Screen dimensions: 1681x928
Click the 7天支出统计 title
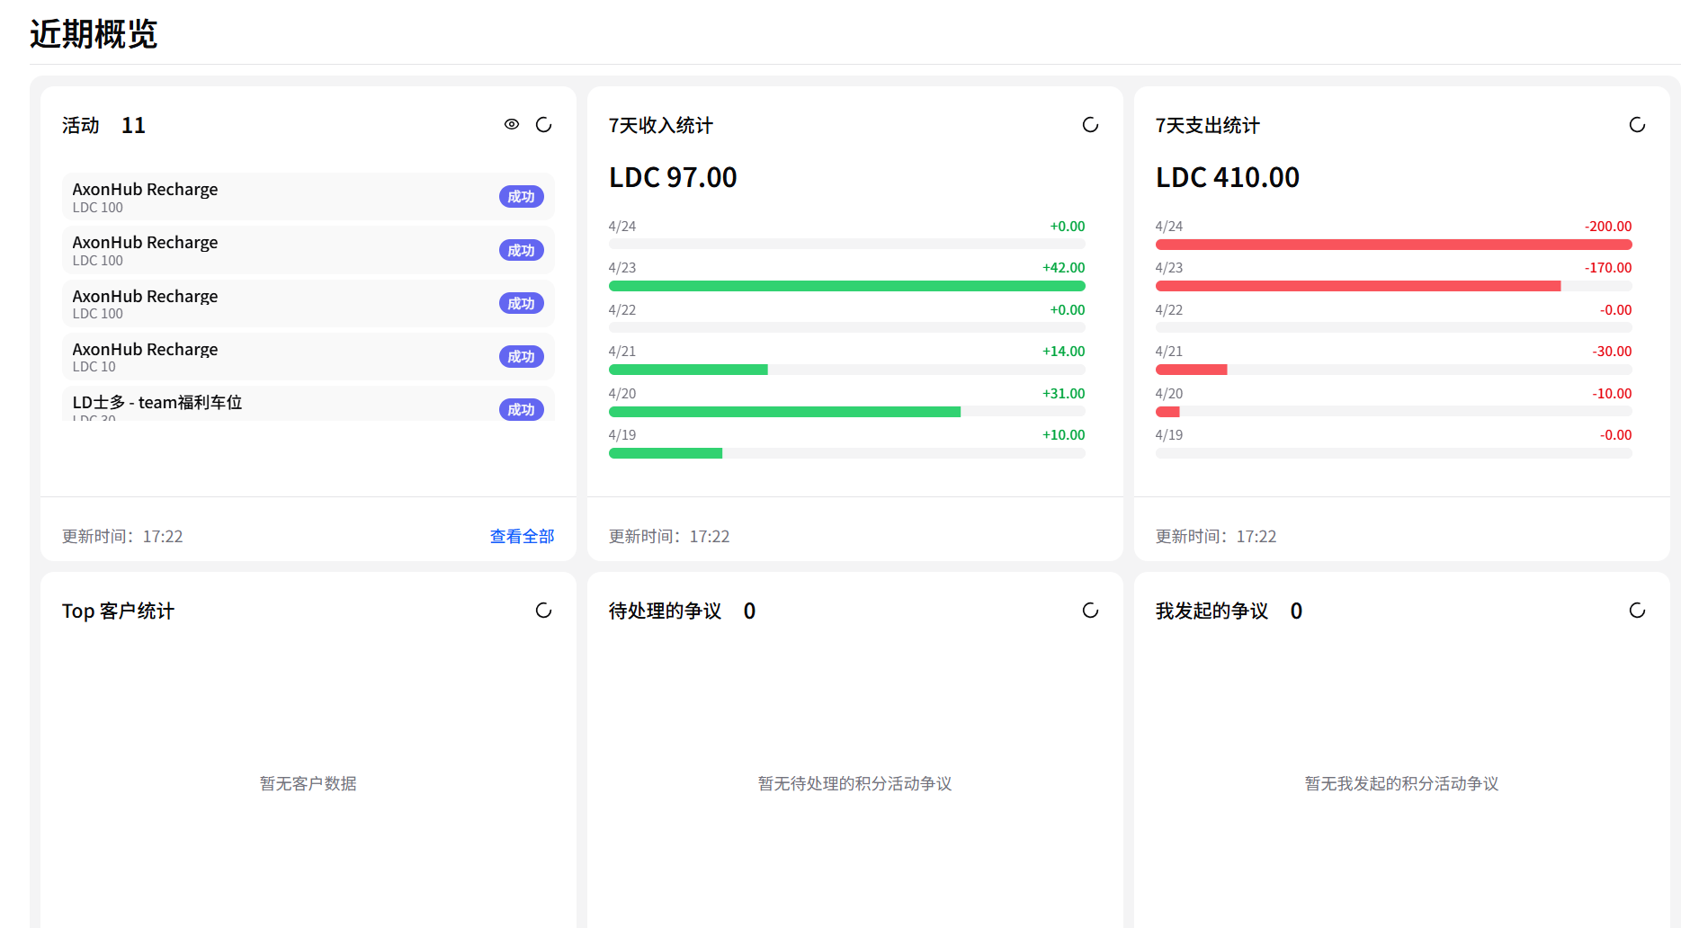pos(1208,126)
